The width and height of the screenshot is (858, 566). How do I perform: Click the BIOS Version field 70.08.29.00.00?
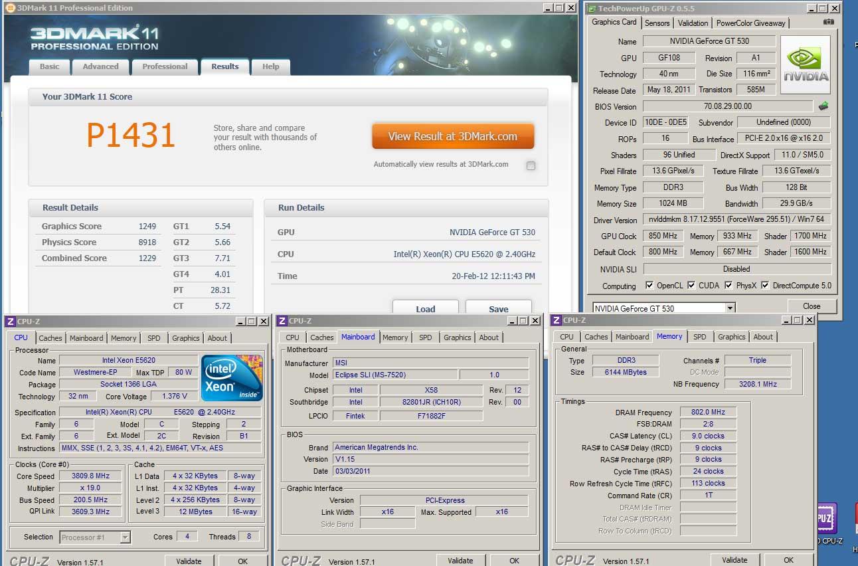point(728,106)
